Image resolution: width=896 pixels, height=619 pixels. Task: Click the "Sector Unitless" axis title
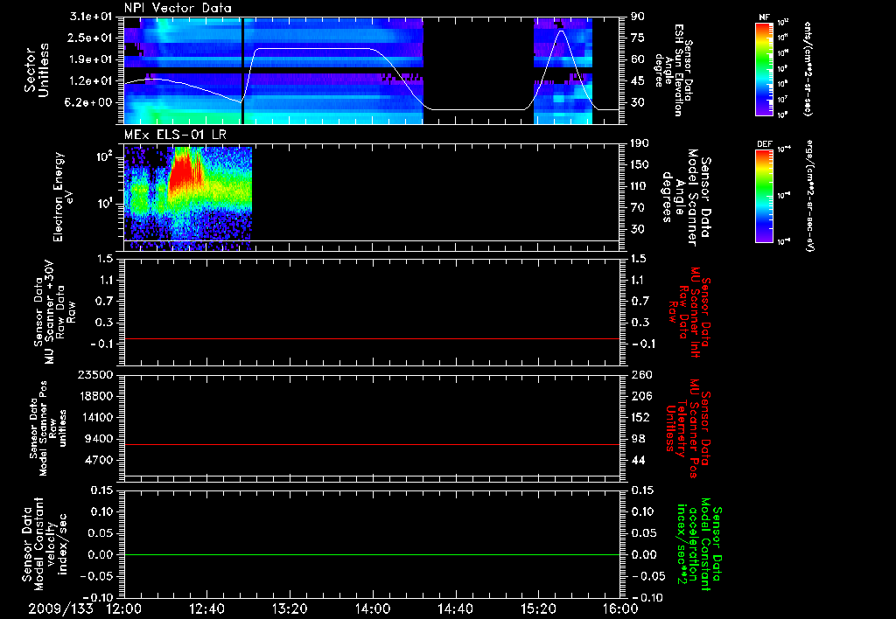pyautogui.click(x=37, y=70)
